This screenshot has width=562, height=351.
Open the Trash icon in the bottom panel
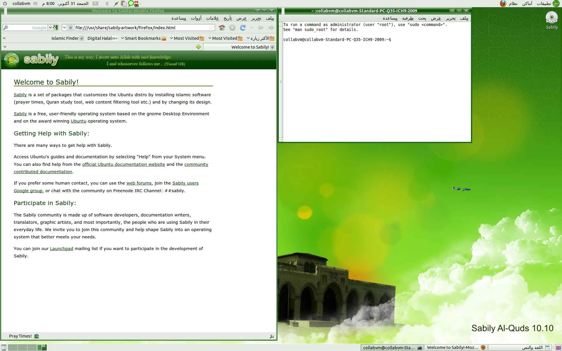pos(4,347)
